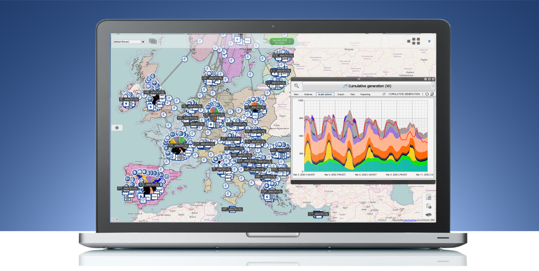Zoom in the map with plus button
The image size is (539, 271).
(x=117, y=219)
